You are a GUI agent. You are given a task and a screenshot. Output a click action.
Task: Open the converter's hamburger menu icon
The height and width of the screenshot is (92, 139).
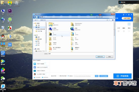124,15
